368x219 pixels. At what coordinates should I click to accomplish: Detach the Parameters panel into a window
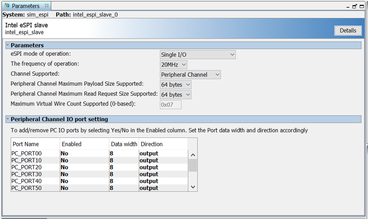pyautogui.click(x=355, y=6)
